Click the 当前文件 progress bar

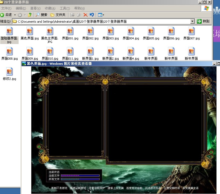tap(80, 175)
